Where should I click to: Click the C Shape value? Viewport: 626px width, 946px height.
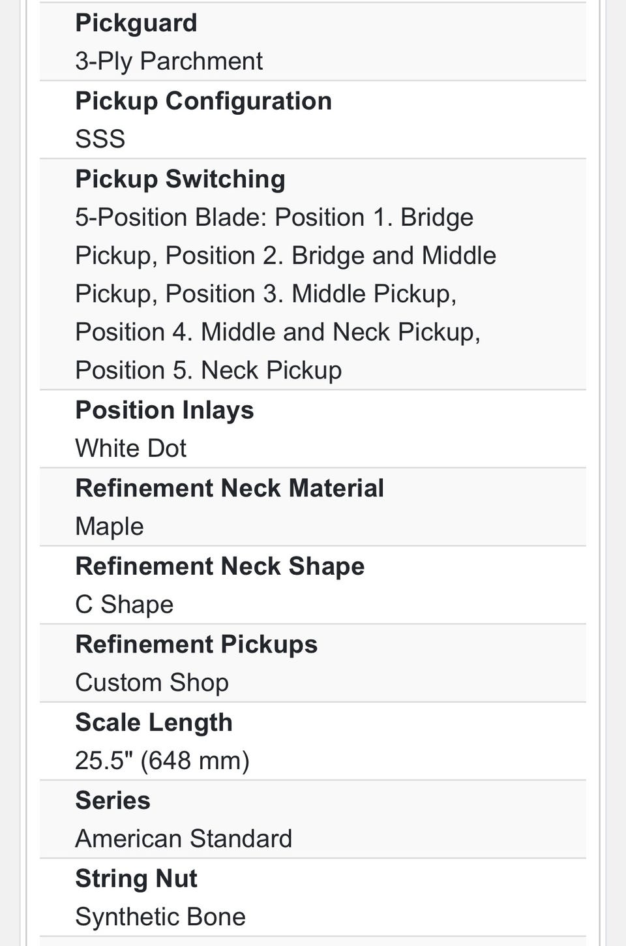coord(125,605)
